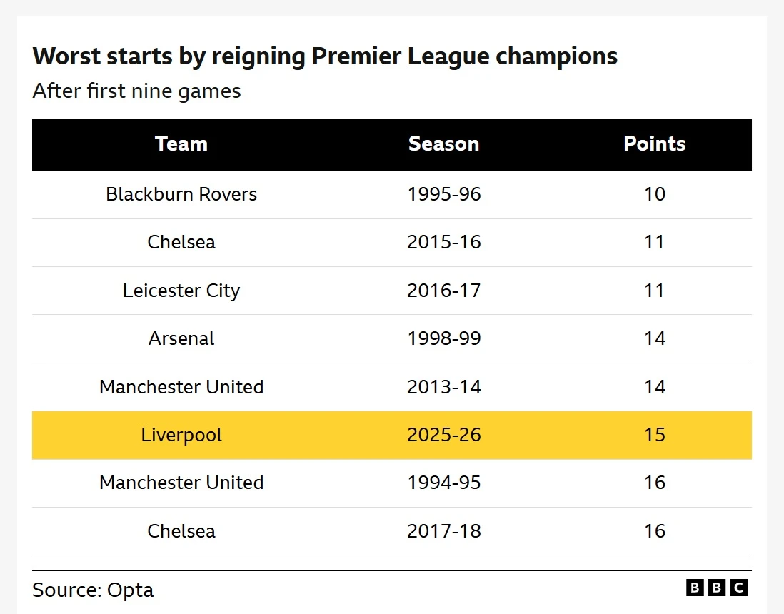Viewport: 784px width, 614px height.
Task: Click Leicester City in the table
Action: pos(181,291)
